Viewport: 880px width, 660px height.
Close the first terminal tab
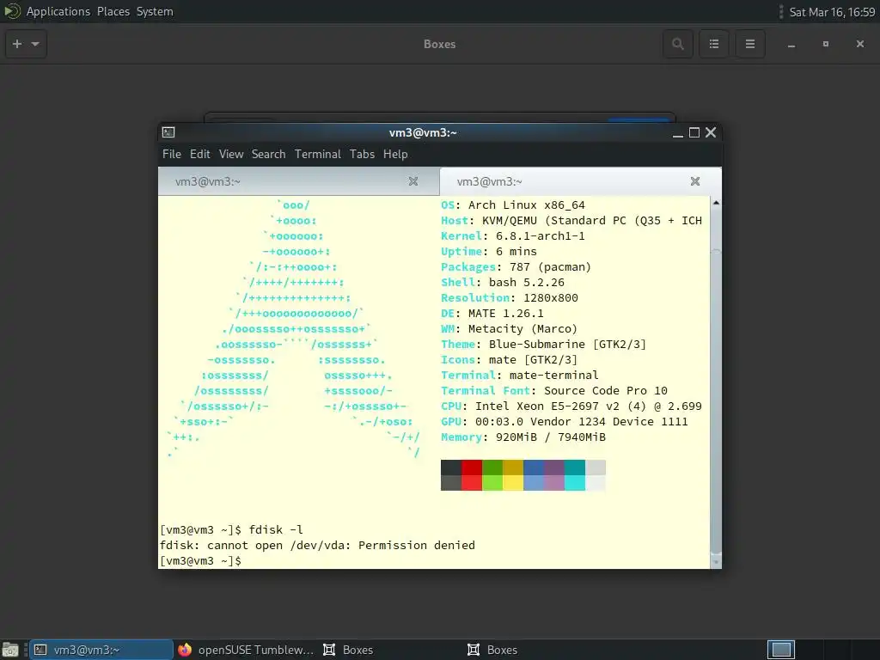[x=413, y=181]
